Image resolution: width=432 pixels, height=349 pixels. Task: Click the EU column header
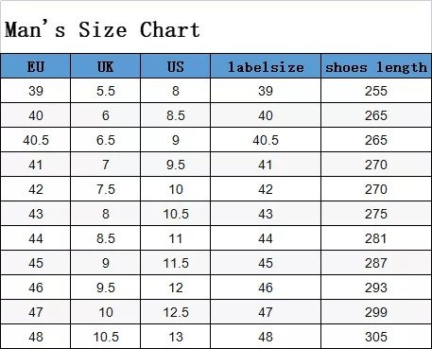[36, 66]
